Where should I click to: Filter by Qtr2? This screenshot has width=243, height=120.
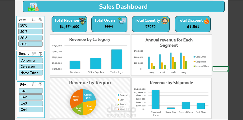pyautogui.click(x=31, y=97)
